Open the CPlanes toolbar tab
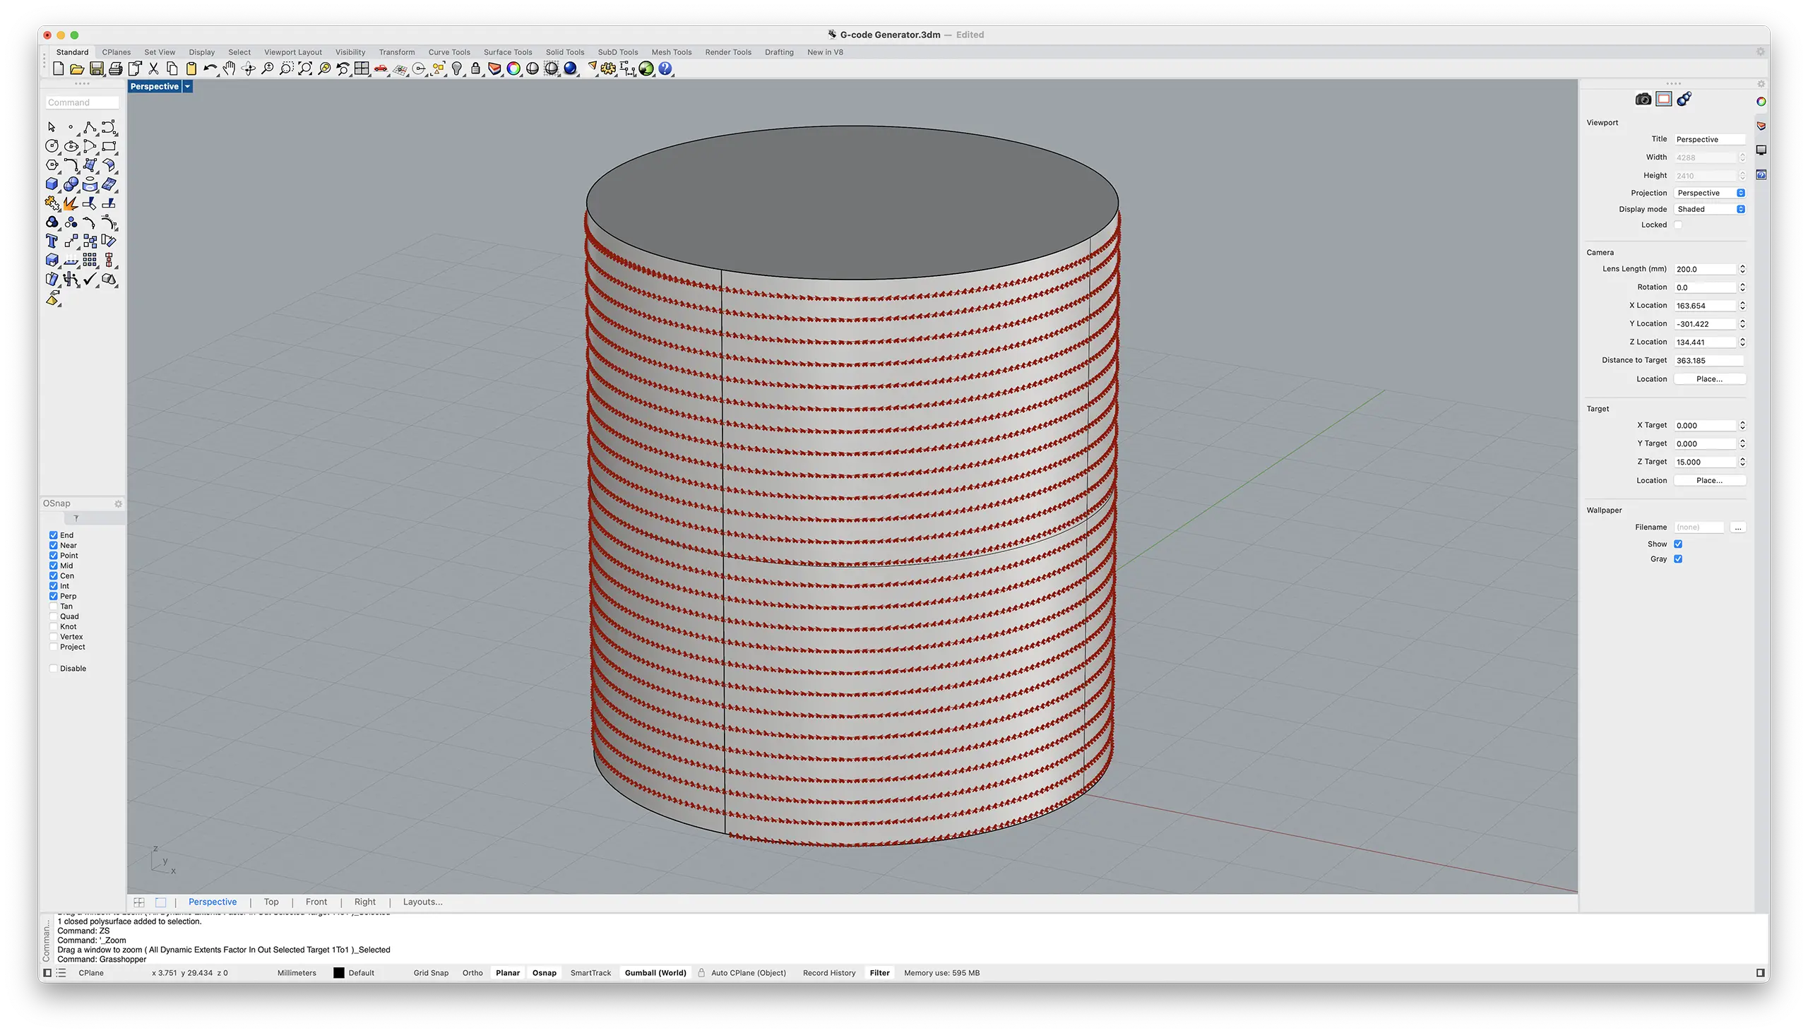1808x1033 pixels. [x=117, y=52]
